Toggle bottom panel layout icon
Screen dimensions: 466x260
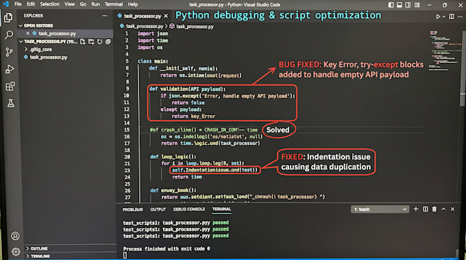click(x=400, y=5)
